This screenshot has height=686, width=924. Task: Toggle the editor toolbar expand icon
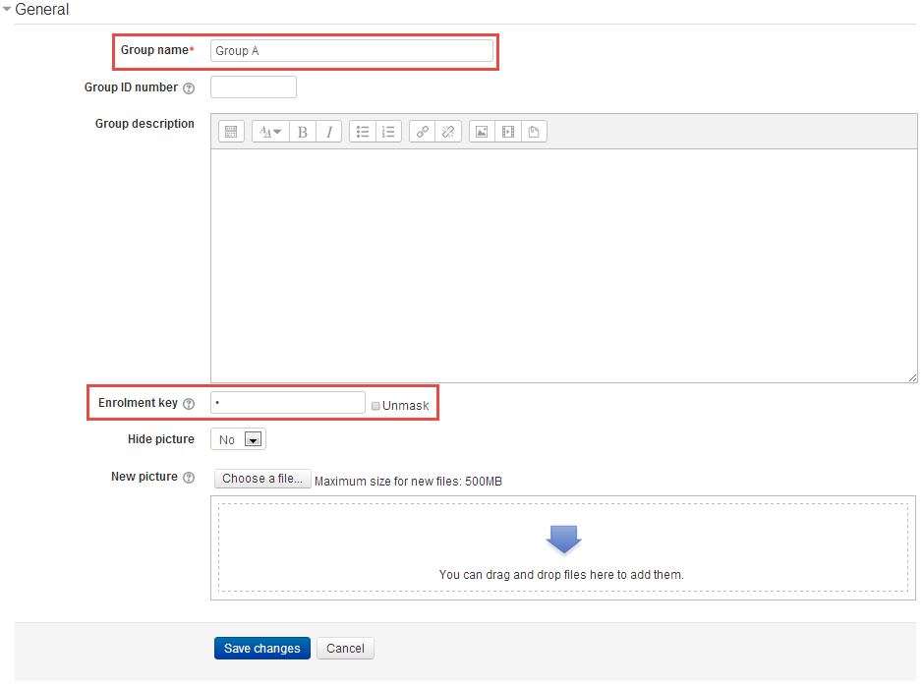(x=231, y=132)
